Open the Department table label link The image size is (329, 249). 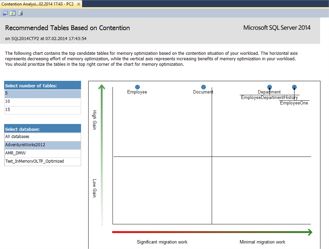(x=269, y=92)
